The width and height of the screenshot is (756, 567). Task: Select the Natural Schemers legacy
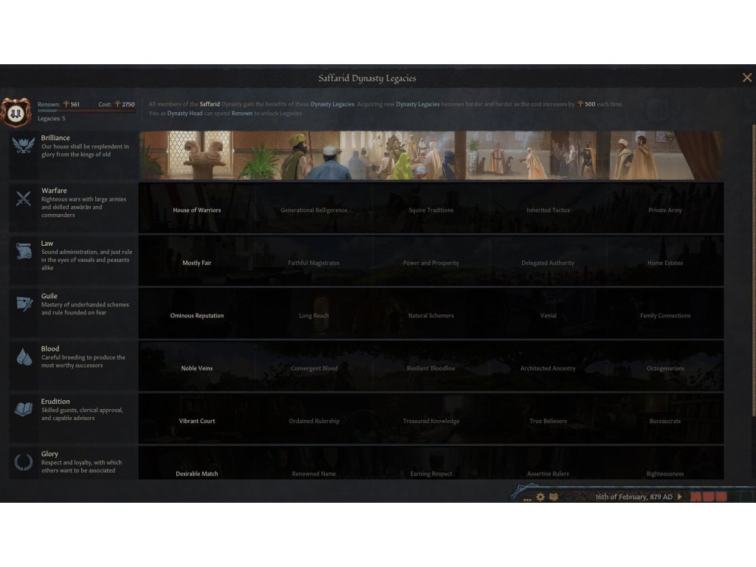coord(431,315)
